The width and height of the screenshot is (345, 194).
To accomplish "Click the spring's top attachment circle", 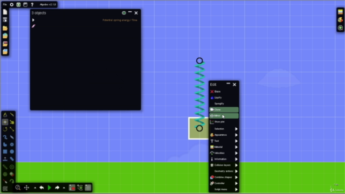I will 199,61.
